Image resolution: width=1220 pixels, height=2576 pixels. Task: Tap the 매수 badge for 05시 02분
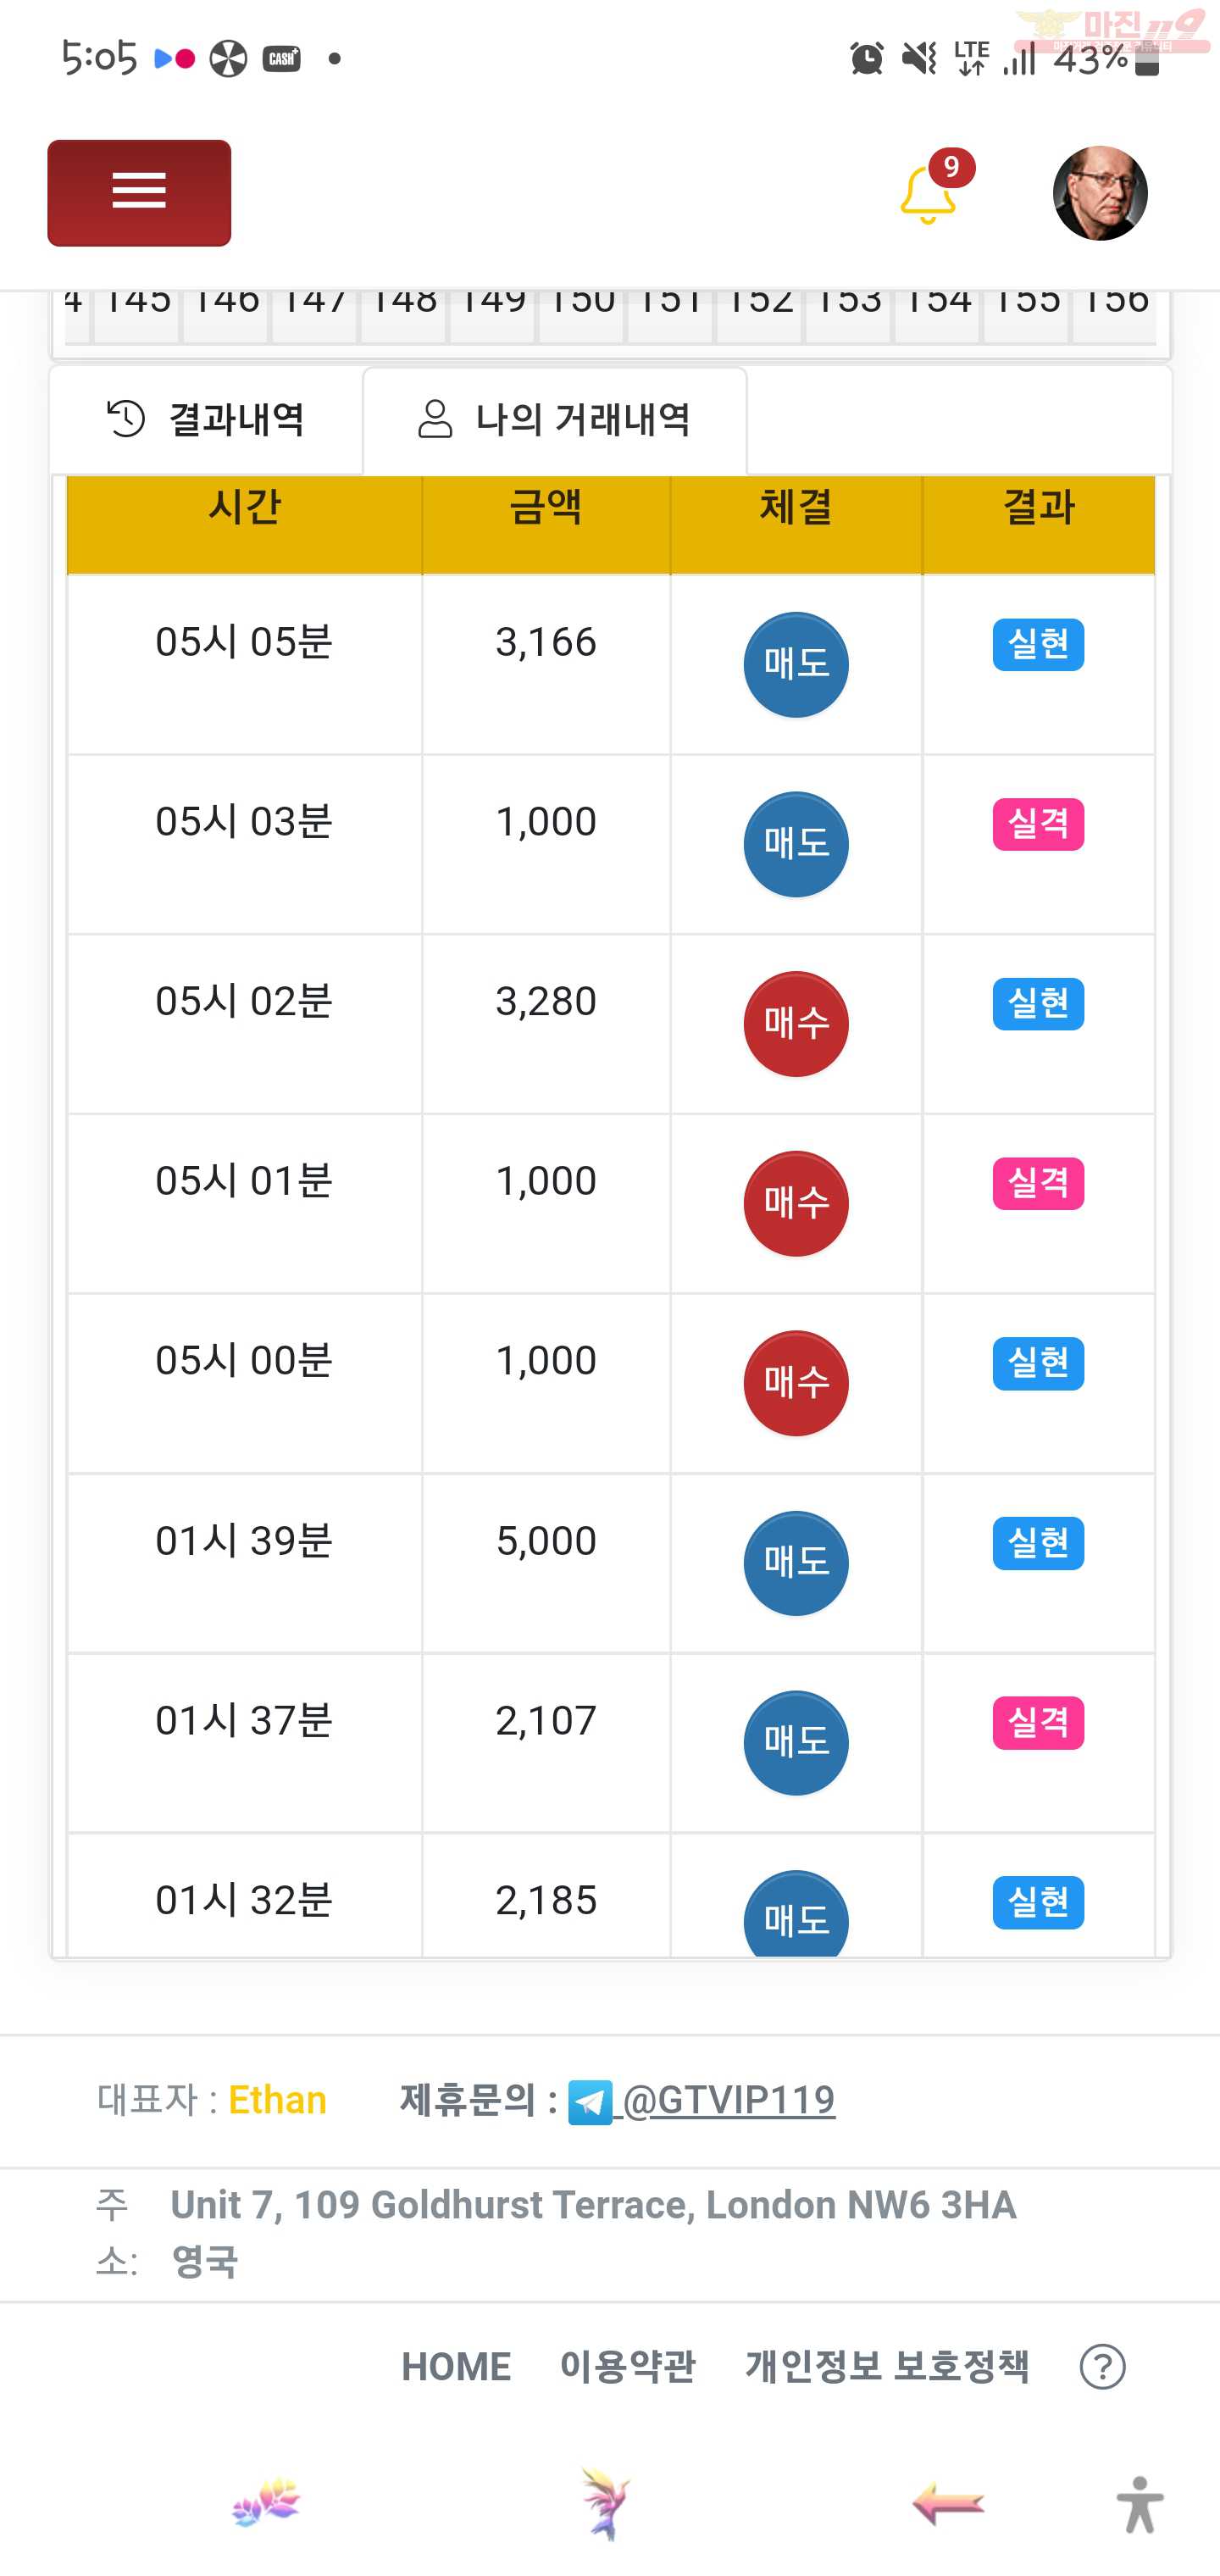[796, 1024]
